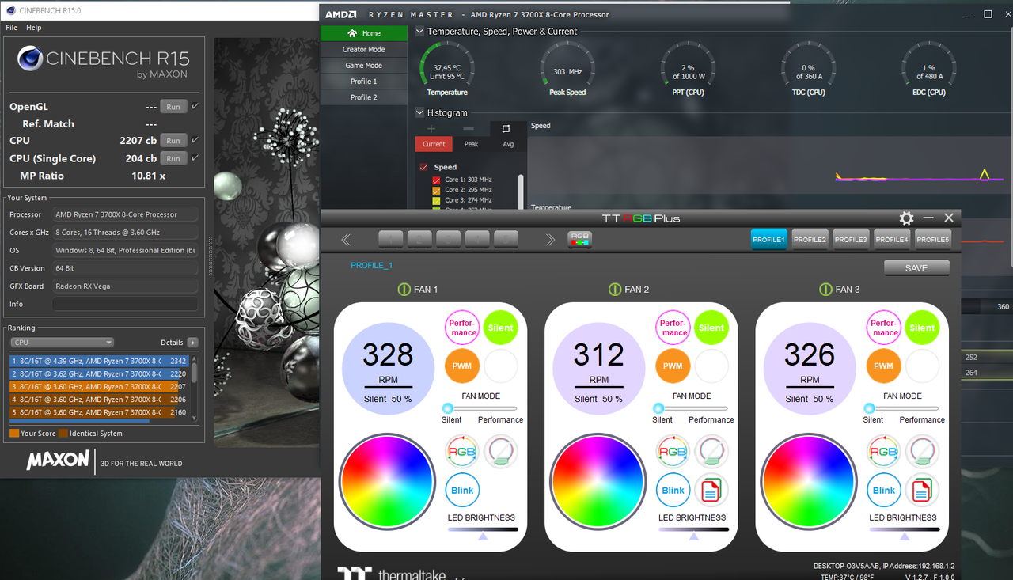
Task: Select controller number 5 in TT RGB Plus toolbar
Action: pyautogui.click(x=506, y=239)
